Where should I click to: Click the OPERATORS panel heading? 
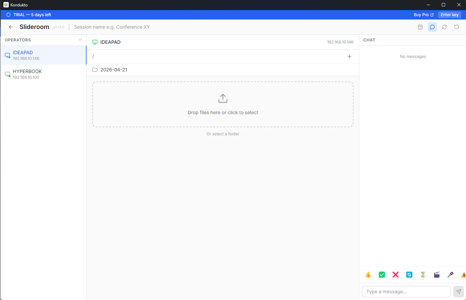point(18,40)
